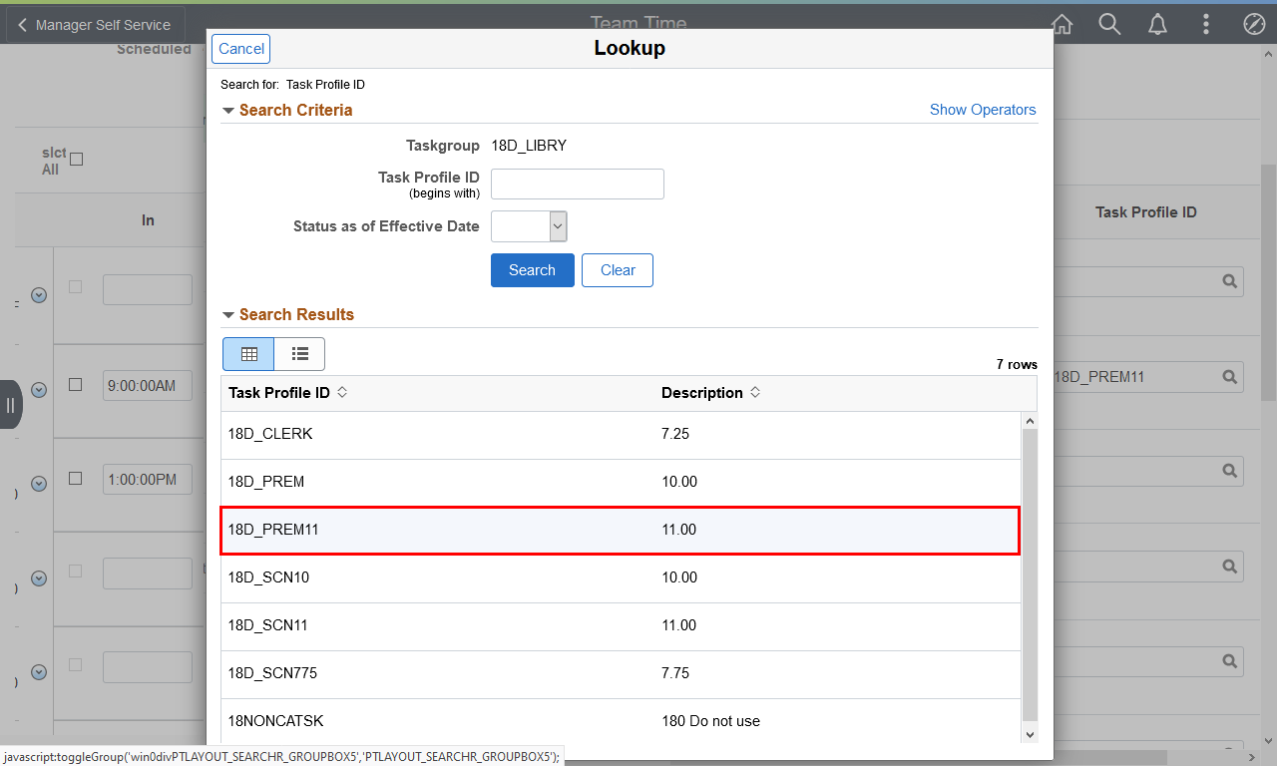Image resolution: width=1277 pixels, height=766 pixels.
Task: Select 18D_SCN11 task profile row
Action: pos(621,626)
